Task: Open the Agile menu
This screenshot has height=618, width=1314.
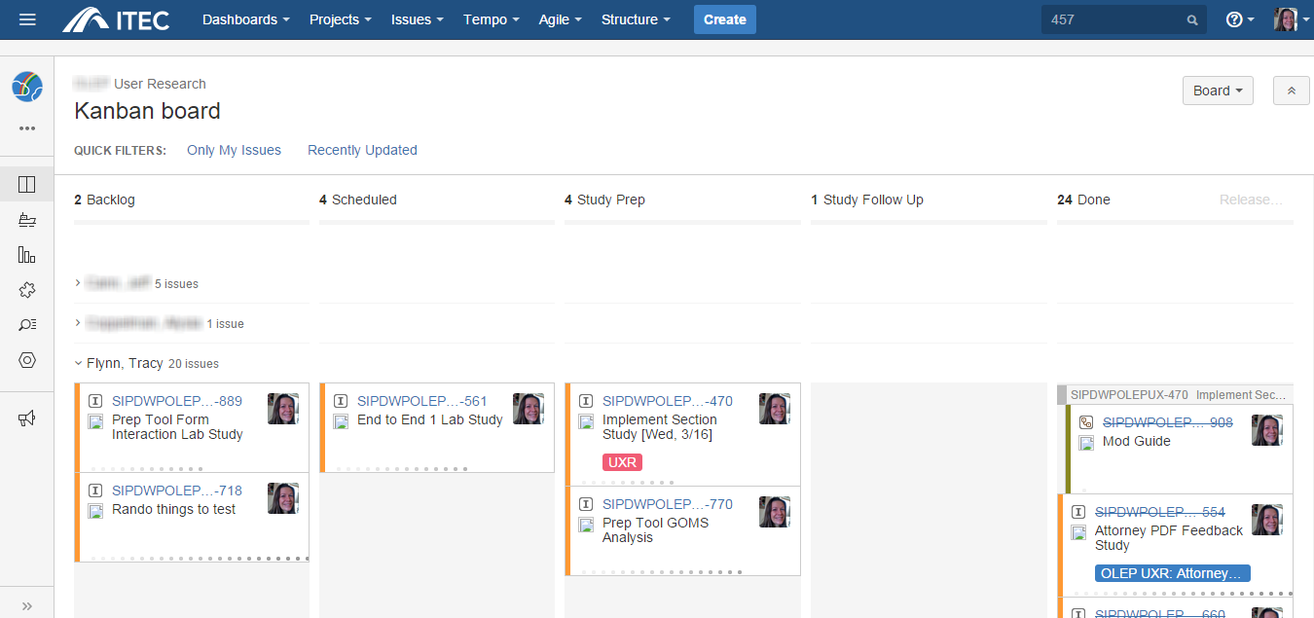Action: [x=560, y=19]
